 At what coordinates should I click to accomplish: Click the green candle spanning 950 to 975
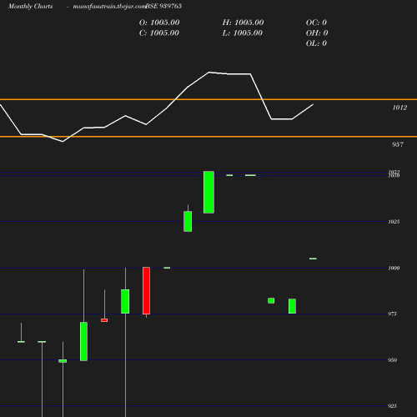83,342
